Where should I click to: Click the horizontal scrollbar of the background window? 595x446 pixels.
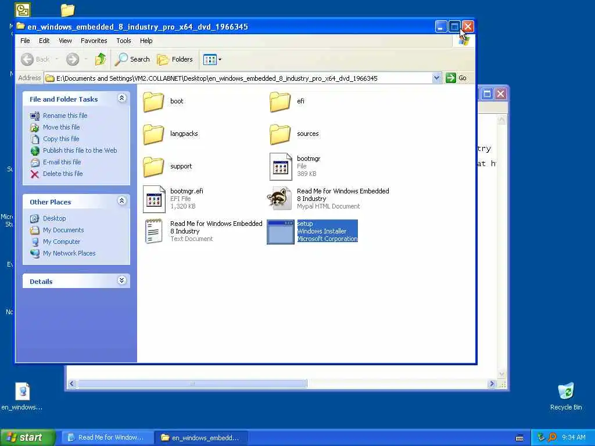click(x=192, y=383)
